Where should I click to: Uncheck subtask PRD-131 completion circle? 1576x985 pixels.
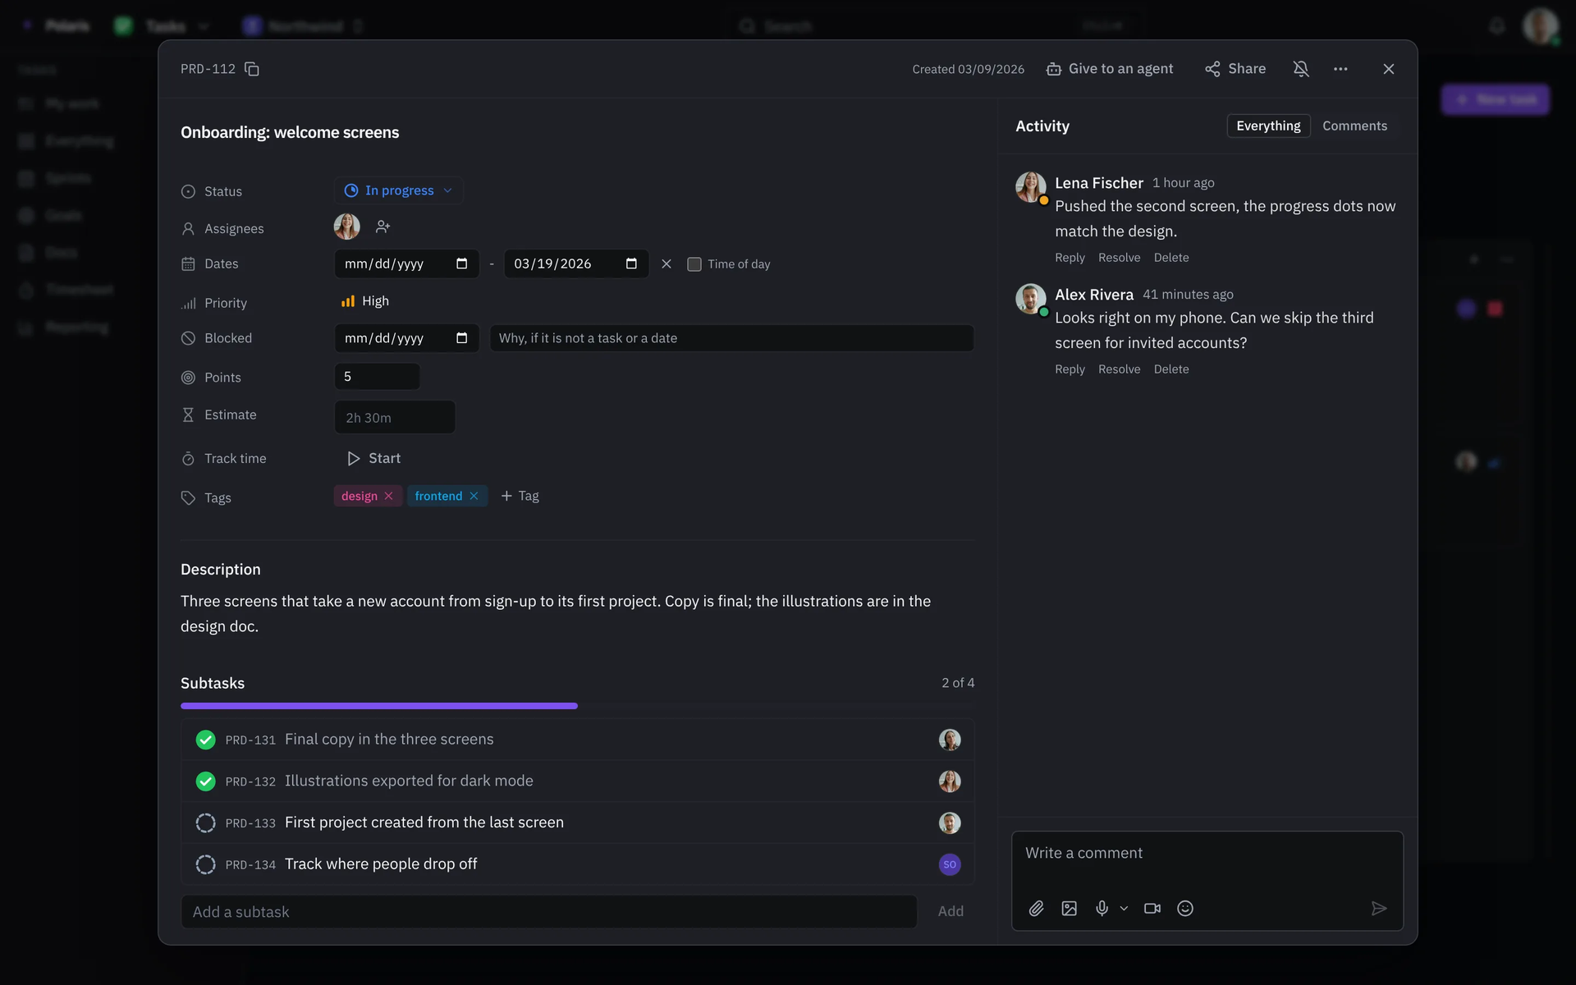click(205, 740)
